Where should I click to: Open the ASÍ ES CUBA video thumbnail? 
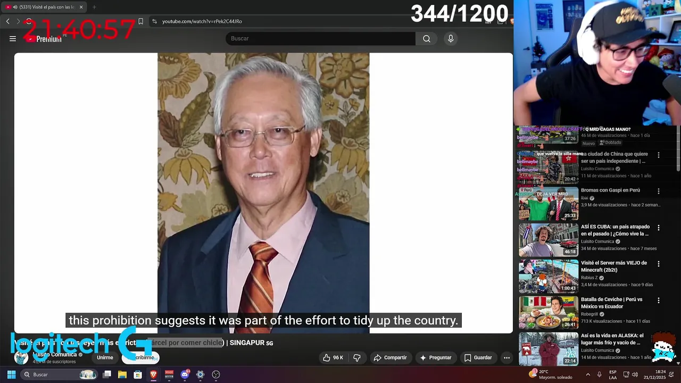click(x=549, y=240)
